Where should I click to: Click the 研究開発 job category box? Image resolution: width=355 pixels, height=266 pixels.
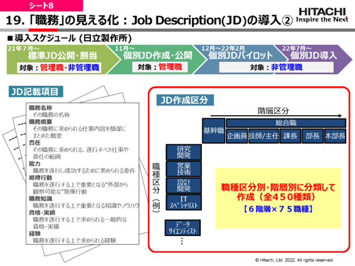pyautogui.click(x=184, y=152)
